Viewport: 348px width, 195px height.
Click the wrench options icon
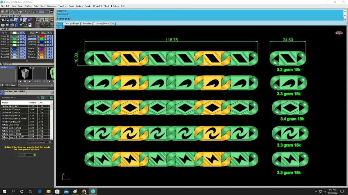click(7, 20)
